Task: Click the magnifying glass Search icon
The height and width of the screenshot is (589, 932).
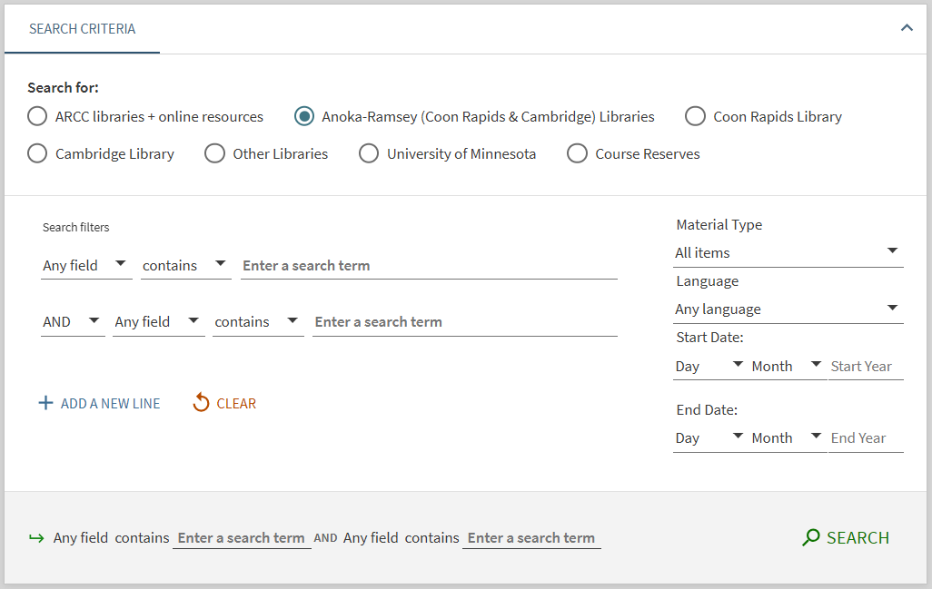Action: click(810, 537)
